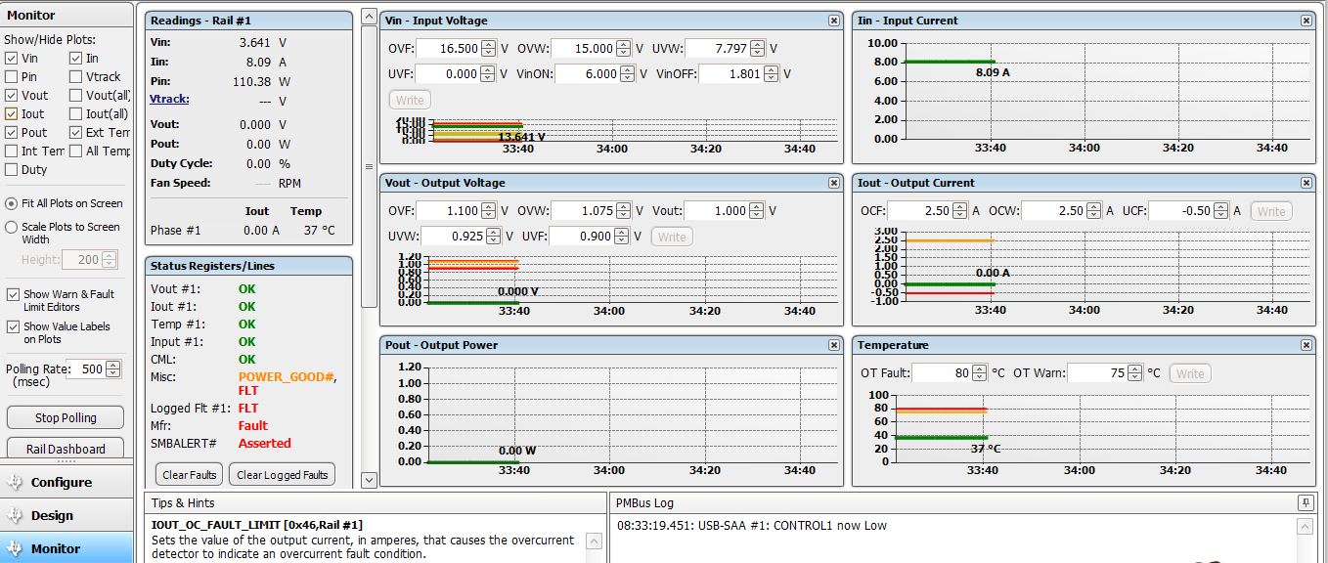Open the Rail Dashboard
This screenshot has width=1328, height=563.
66,449
